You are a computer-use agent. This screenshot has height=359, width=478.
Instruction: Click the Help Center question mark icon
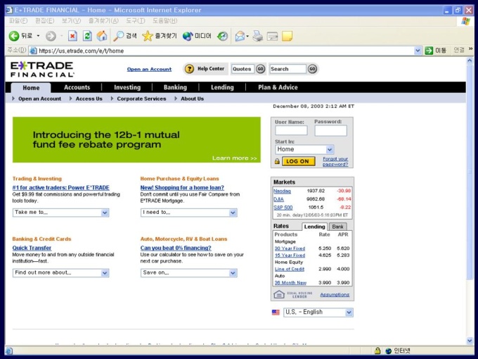coord(189,69)
